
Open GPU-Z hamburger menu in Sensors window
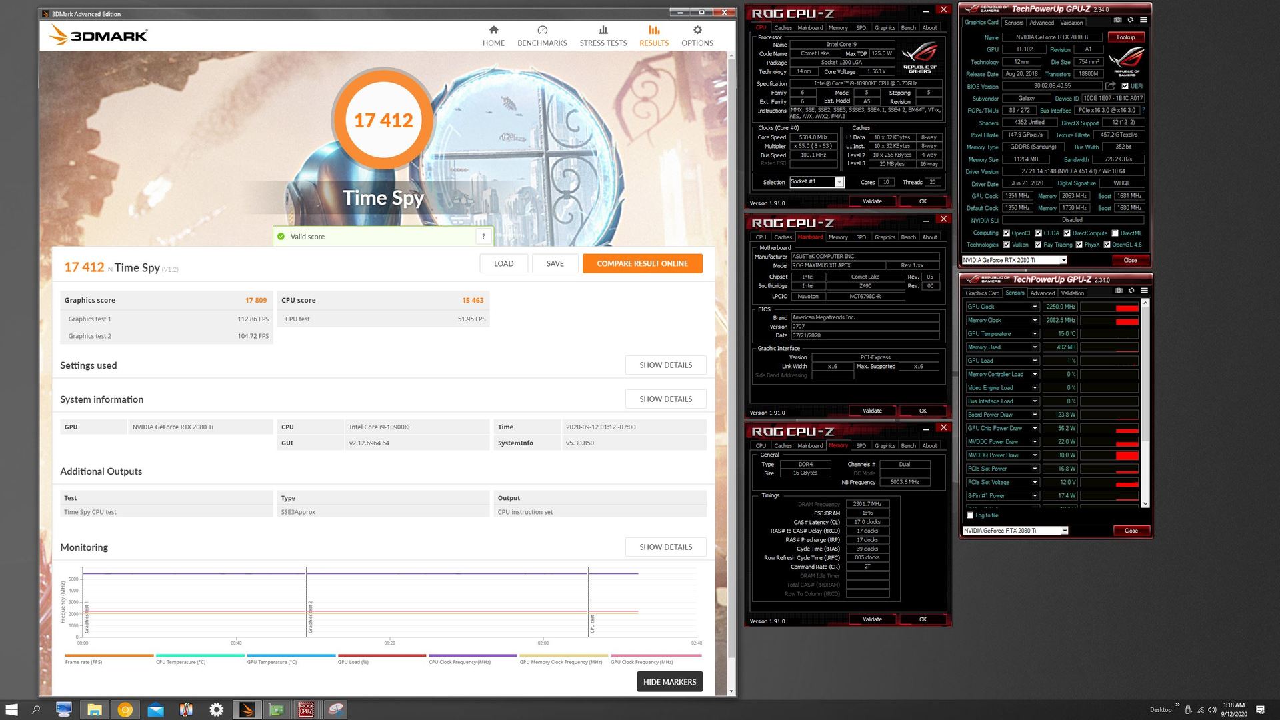1144,291
